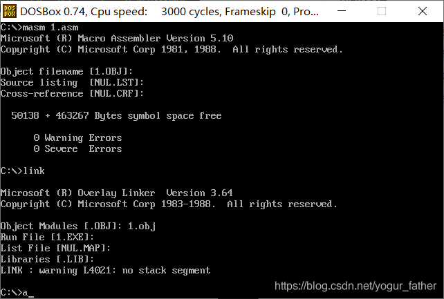Click the 'Cross-reference [NUL.CRF]' line
The height and width of the screenshot is (299, 444).
click(x=72, y=93)
